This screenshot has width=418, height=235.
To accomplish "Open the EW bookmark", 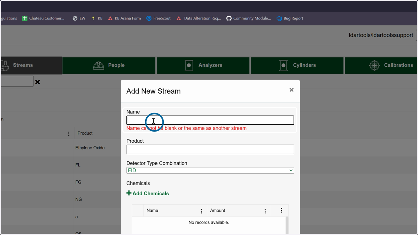I will (x=79, y=18).
